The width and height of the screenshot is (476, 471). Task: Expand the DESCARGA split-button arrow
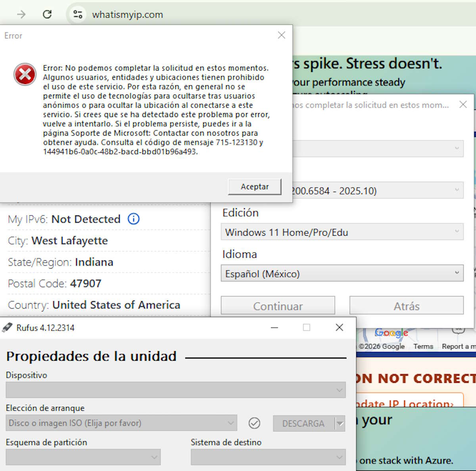340,424
